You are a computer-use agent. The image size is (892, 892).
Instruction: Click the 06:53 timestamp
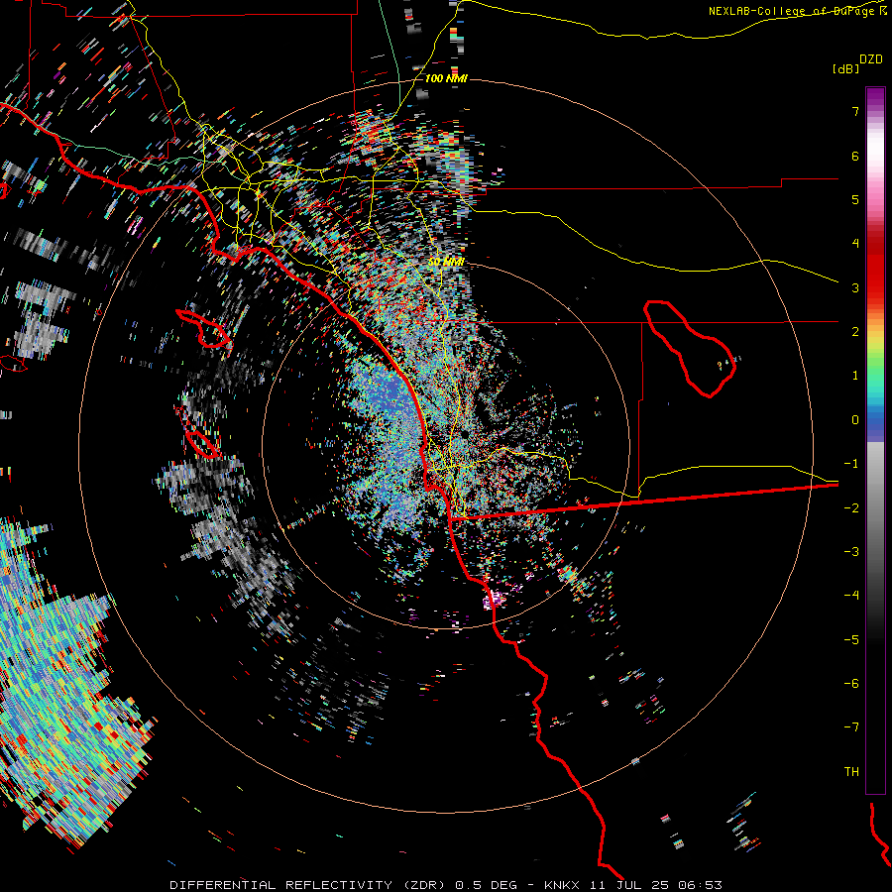point(700,885)
